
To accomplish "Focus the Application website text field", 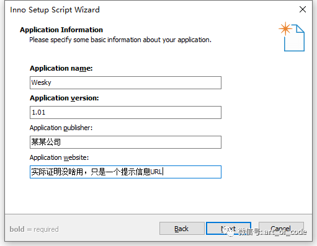I will pyautogui.click(x=125, y=172).
